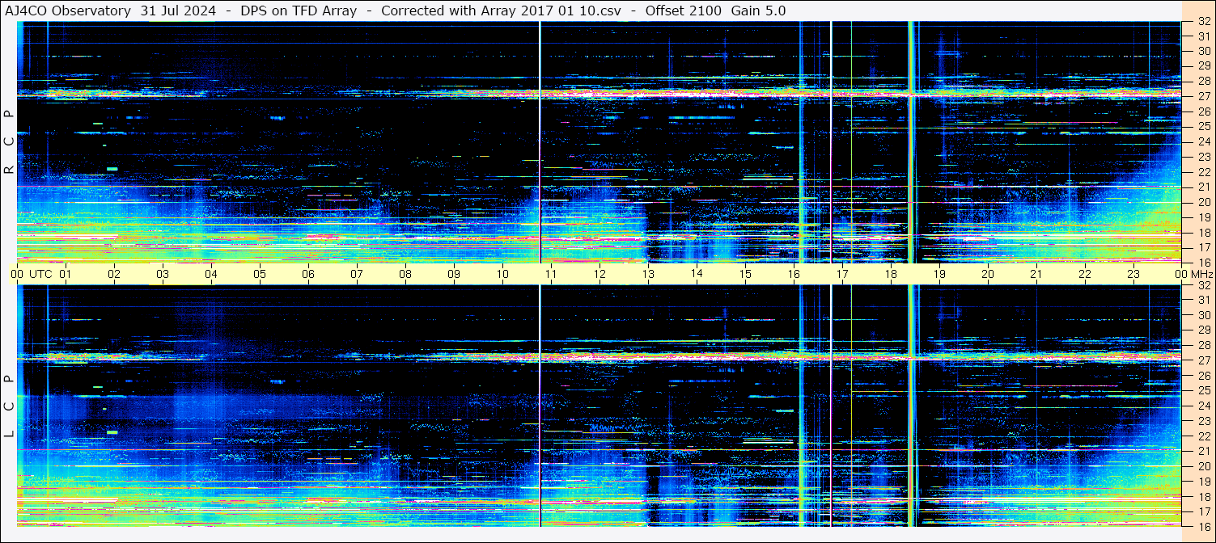The width and height of the screenshot is (1216, 543).
Task: Click the "AJ4CO Observatory" title text
Action: (x=68, y=11)
